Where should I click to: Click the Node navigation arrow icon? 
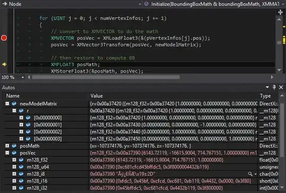click(4, 4)
